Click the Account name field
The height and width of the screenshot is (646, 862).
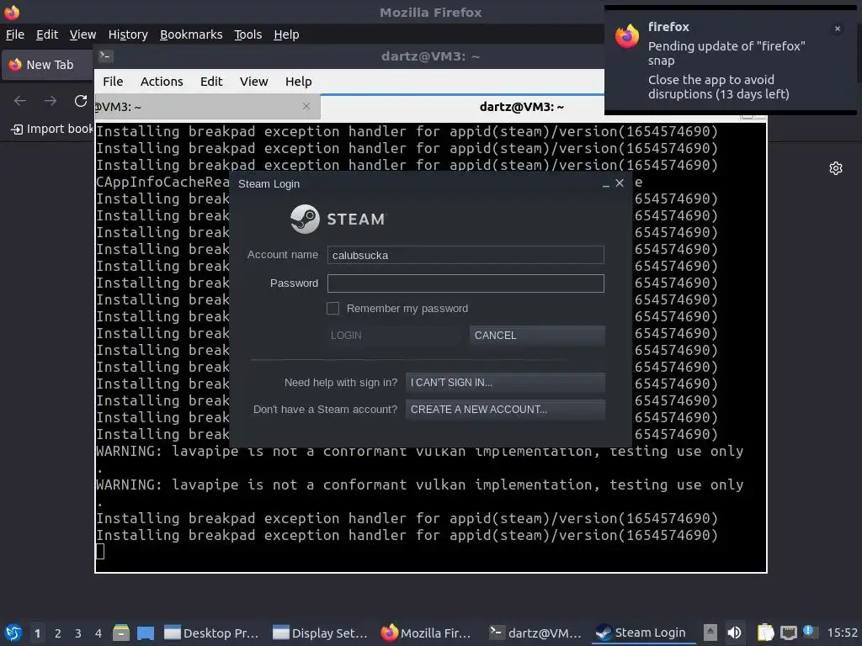(465, 255)
